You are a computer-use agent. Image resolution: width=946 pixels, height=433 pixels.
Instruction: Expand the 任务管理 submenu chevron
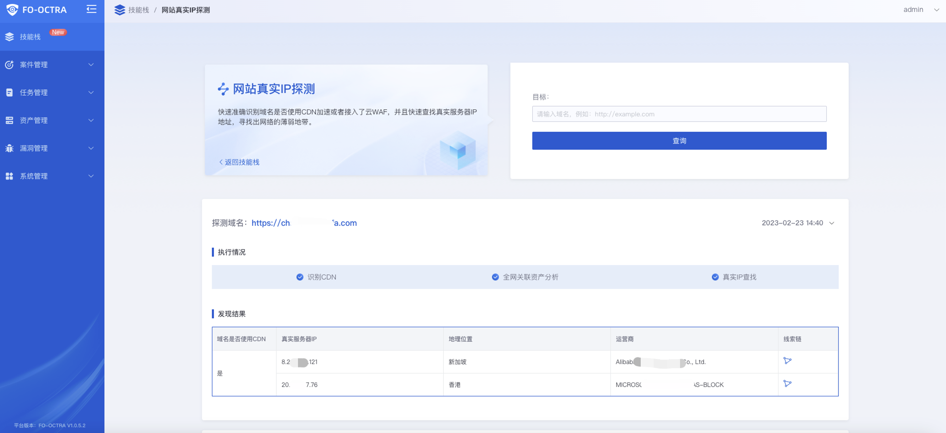click(91, 92)
